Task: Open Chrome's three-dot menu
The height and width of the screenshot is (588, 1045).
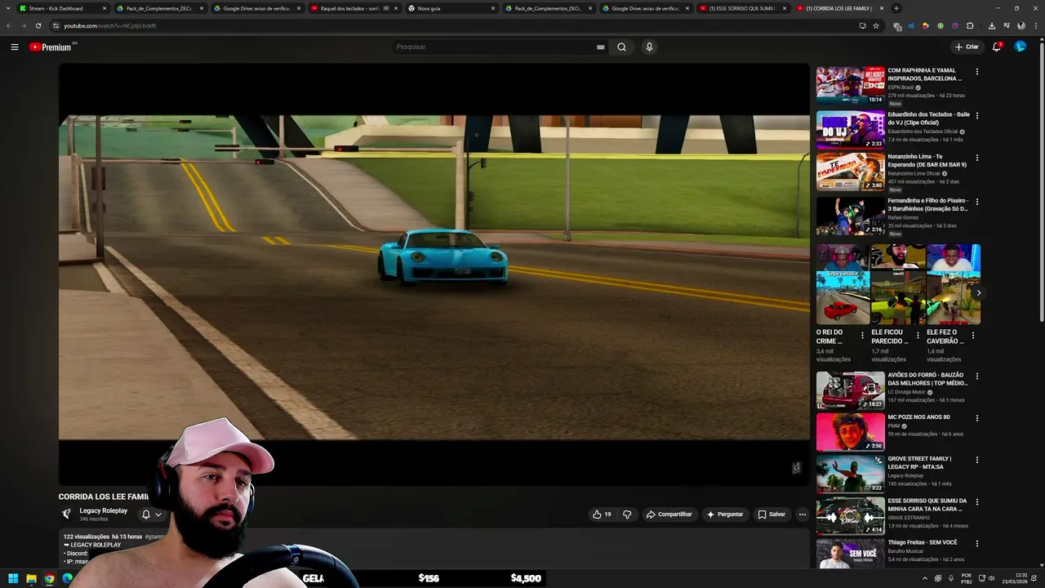Action: 1036,25
